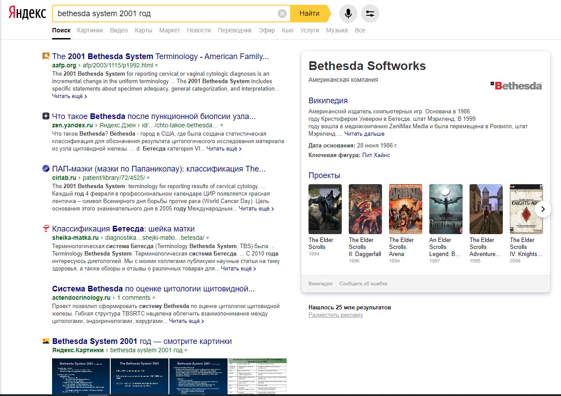The height and width of the screenshot is (396, 561).
Task: Switch to the Видео tab
Action: tap(119, 30)
